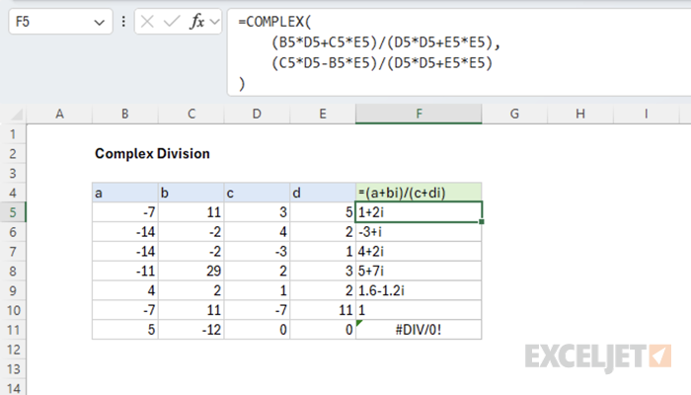
Task: Click inside the formula bar COMPLEX formula
Action: coord(459,52)
